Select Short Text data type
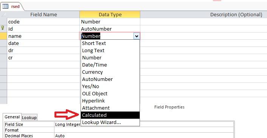Screen dimensions: 267x138 click(x=110, y=43)
